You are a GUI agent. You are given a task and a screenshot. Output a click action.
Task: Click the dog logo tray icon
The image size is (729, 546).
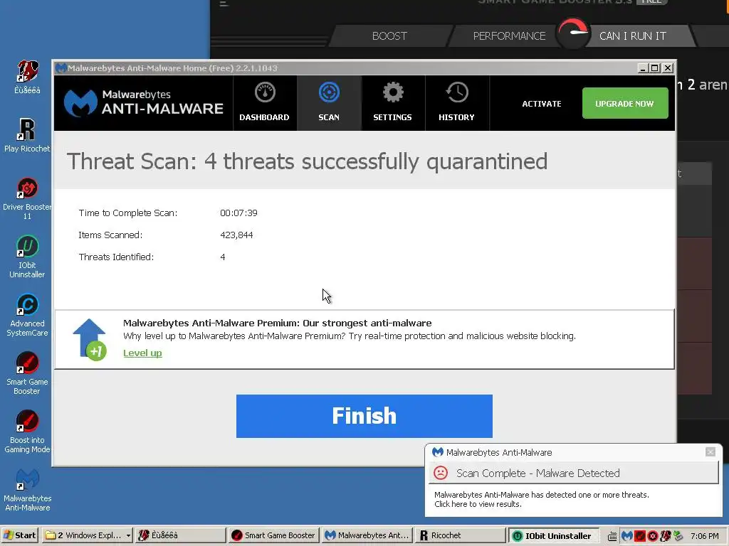coord(666,536)
